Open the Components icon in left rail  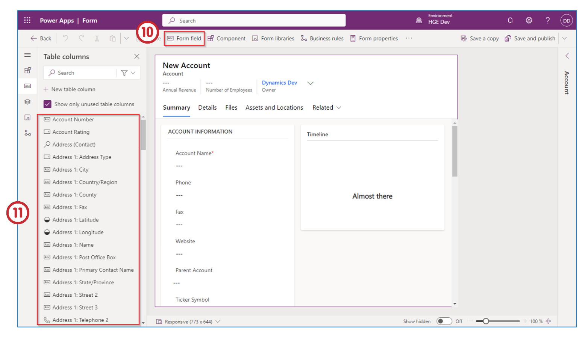[27, 71]
